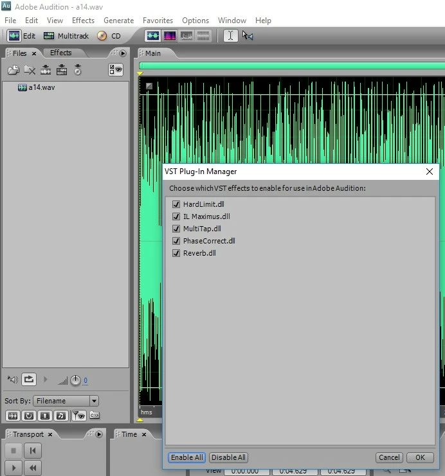Toggle the show audio files filter icon
Screen dimensions: 445x476
point(13,416)
